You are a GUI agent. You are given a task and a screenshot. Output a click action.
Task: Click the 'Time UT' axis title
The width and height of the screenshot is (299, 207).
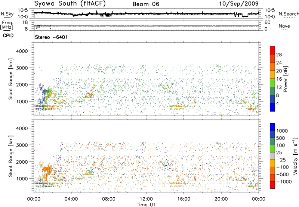click(x=146, y=205)
